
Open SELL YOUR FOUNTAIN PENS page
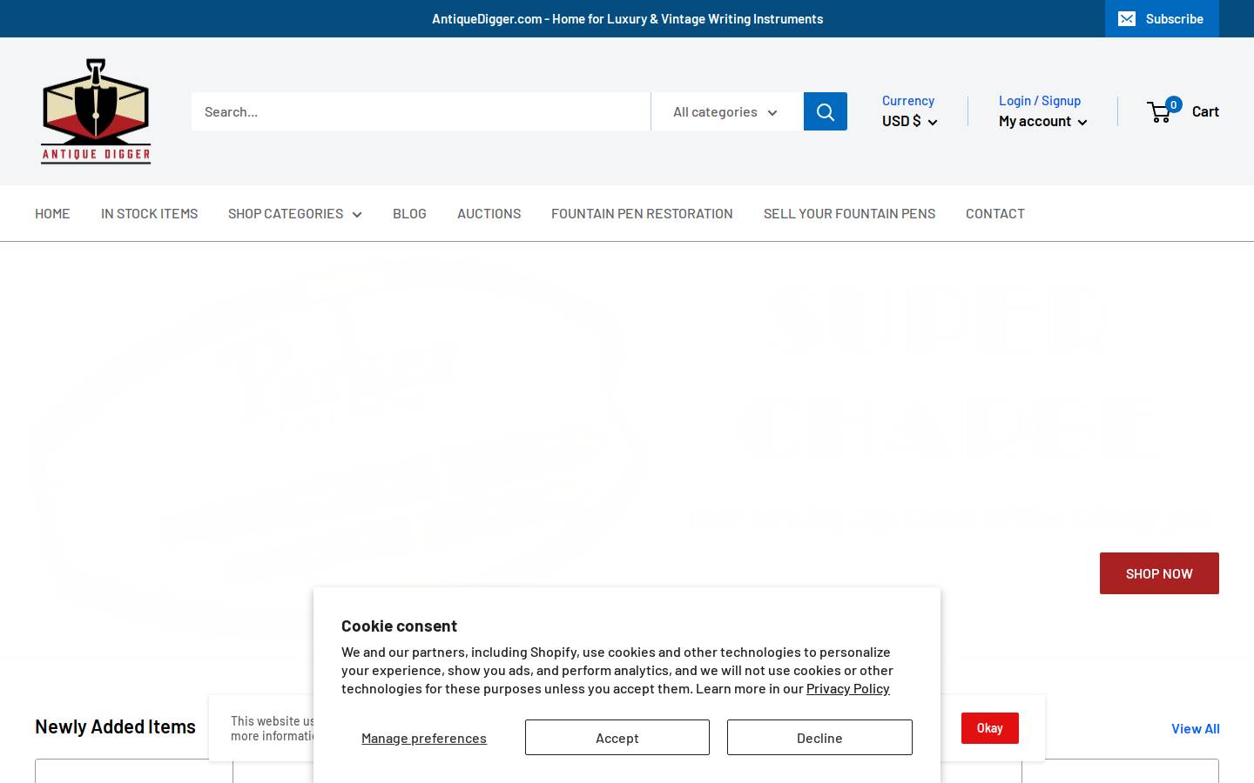(x=849, y=213)
